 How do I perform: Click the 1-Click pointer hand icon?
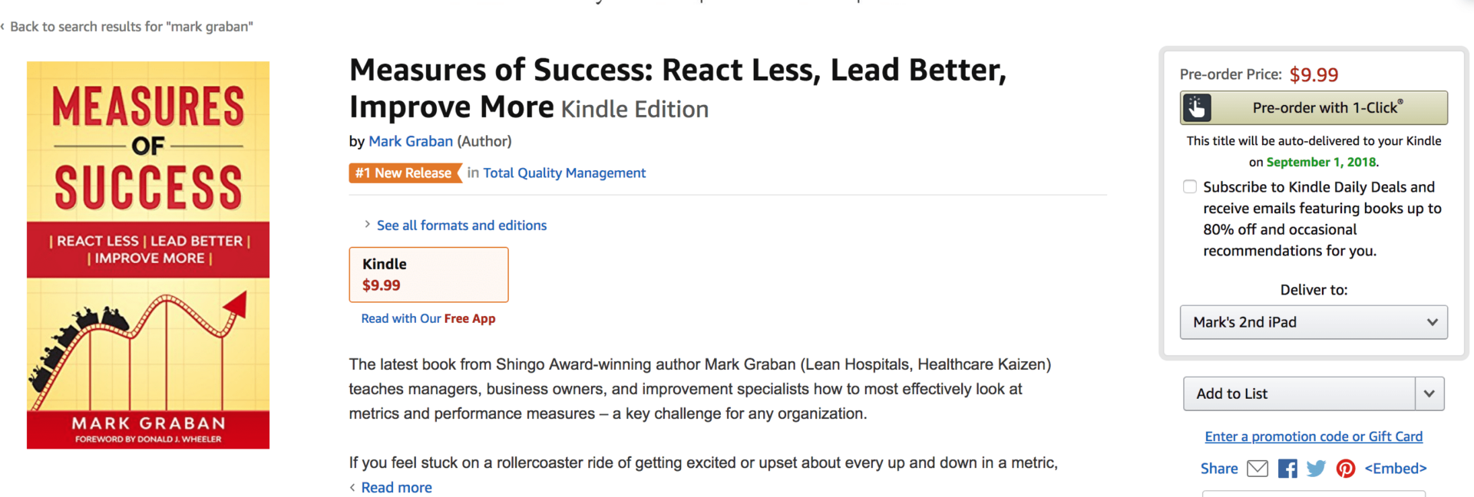1197,108
